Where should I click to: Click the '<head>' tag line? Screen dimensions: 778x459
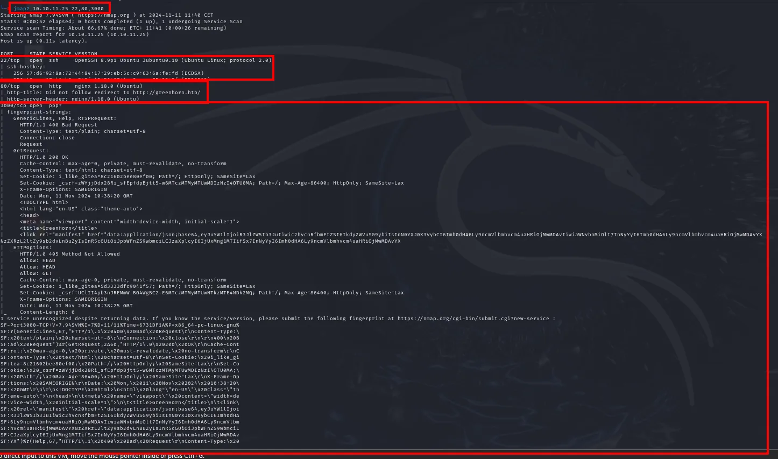pos(30,215)
